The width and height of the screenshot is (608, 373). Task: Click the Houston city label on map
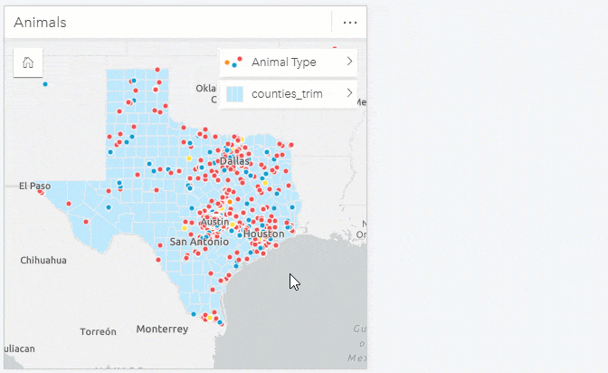(263, 234)
